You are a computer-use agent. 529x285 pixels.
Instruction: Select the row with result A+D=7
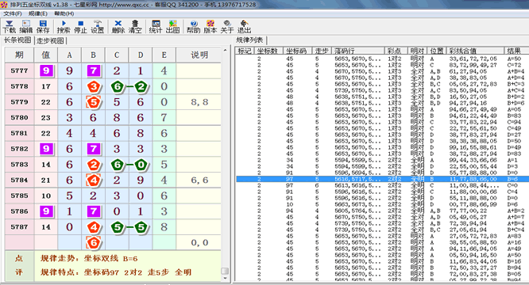tap(382, 217)
